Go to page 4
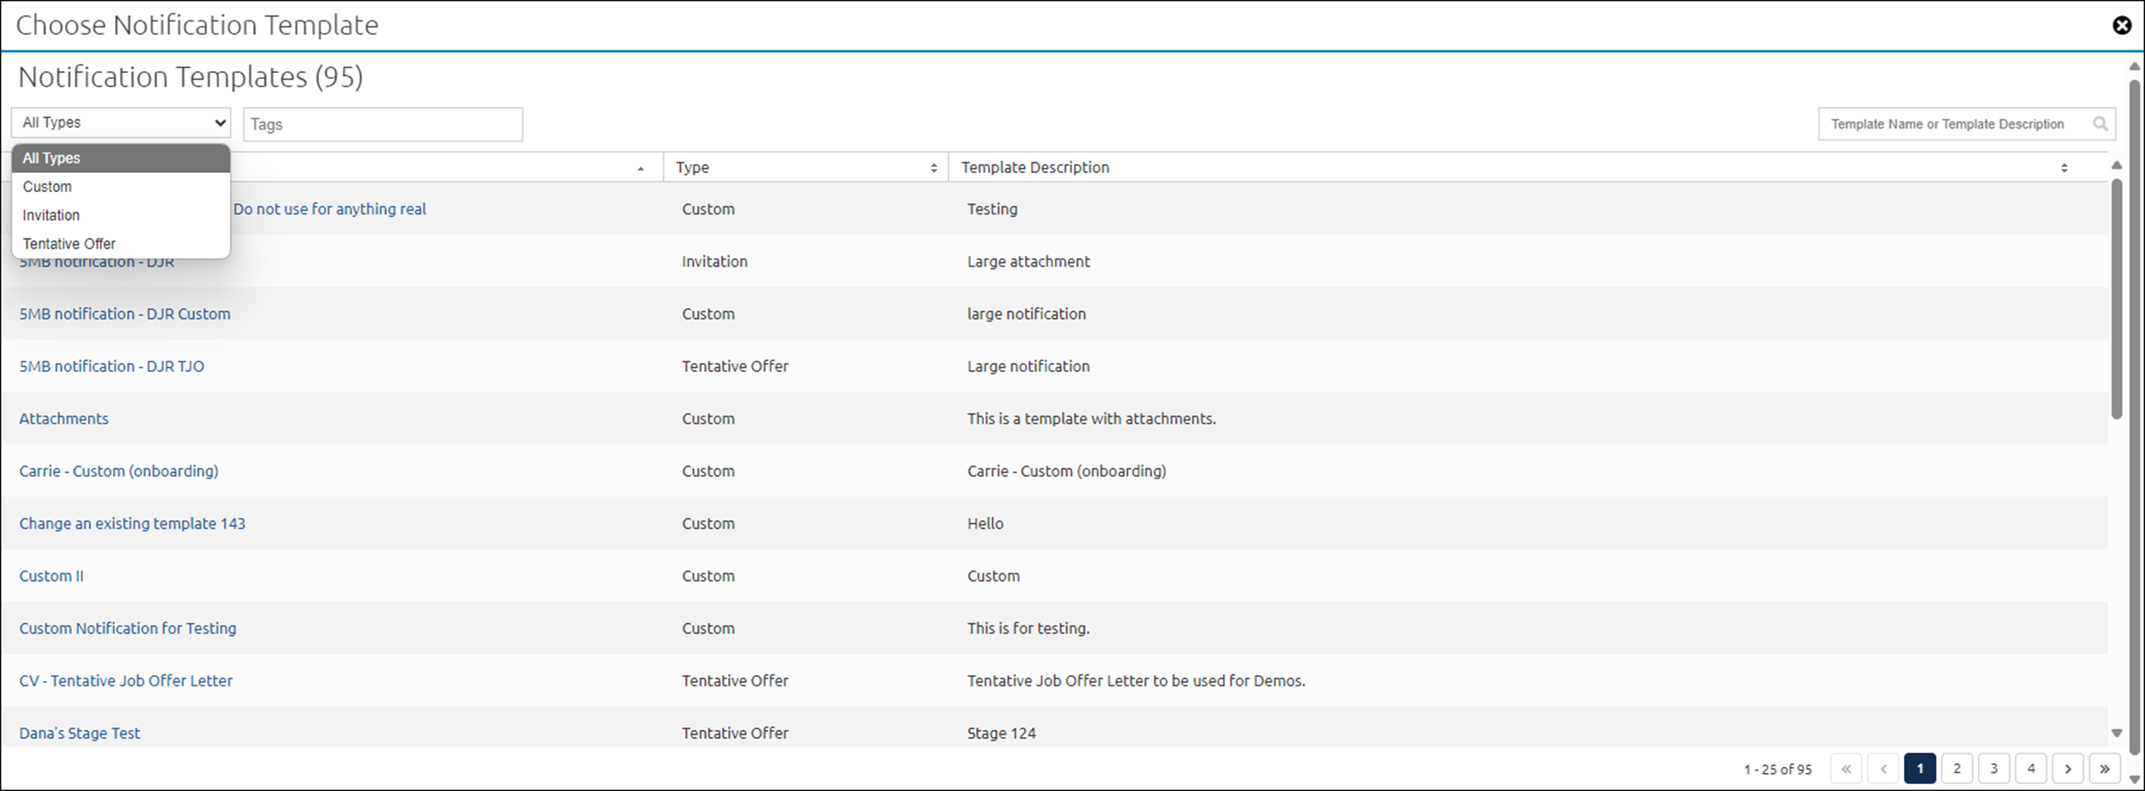This screenshot has width=2145, height=791. [x=2031, y=769]
